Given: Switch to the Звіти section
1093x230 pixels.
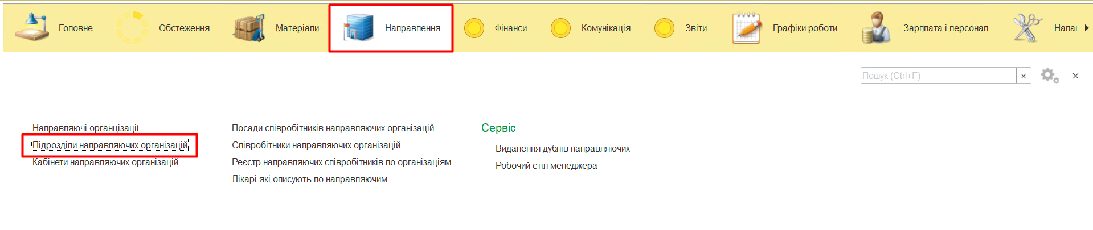Looking at the screenshot, I should 695,28.
